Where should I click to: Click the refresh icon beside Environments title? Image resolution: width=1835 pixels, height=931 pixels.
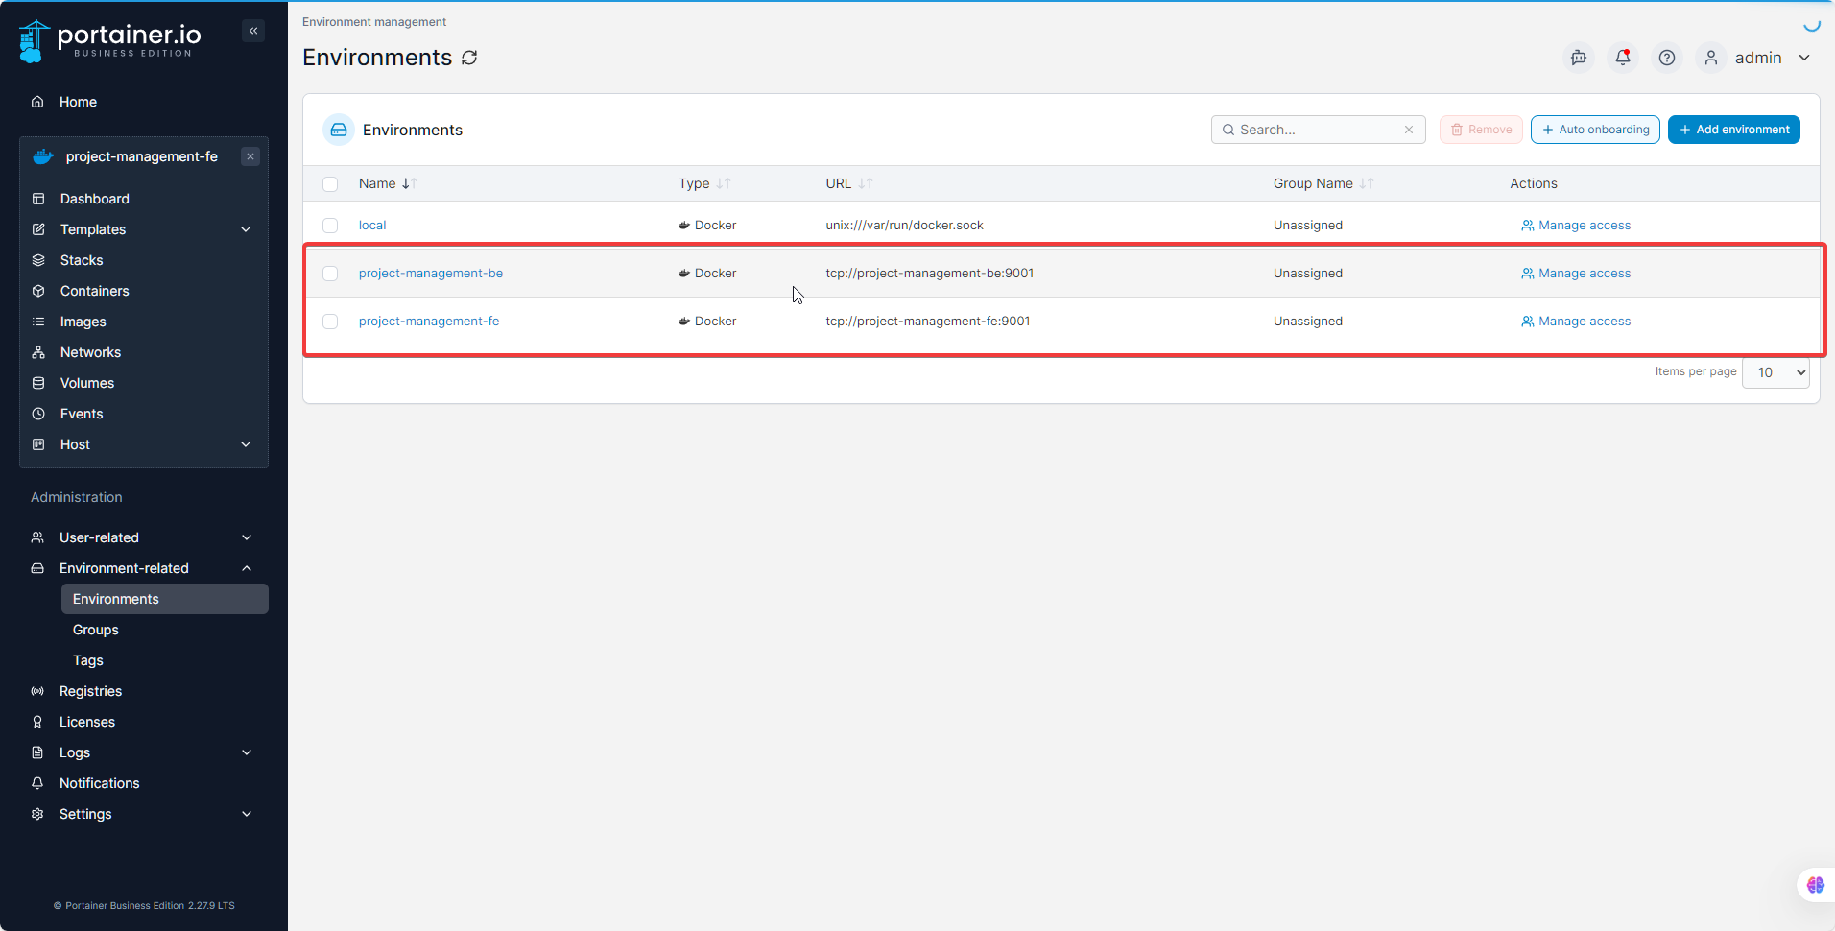469,58
